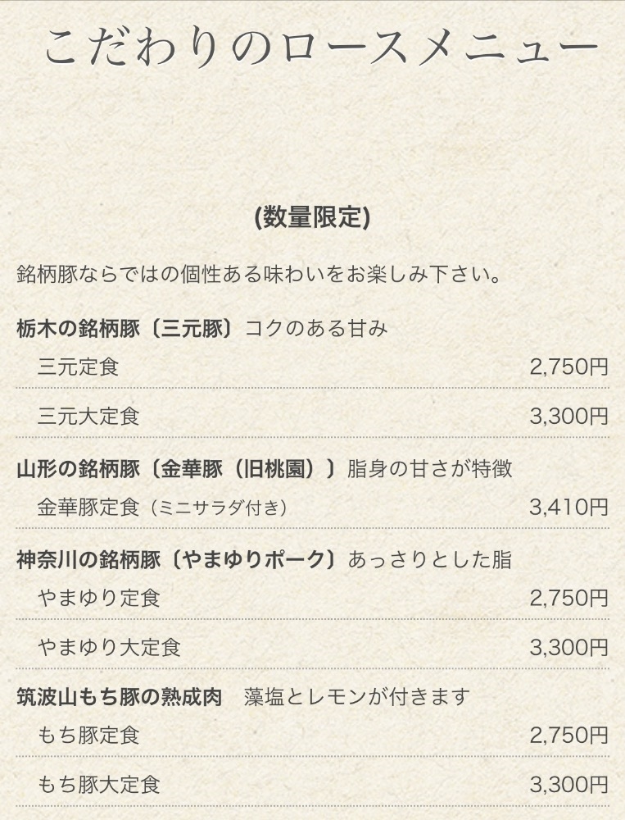This screenshot has width=625, height=820.
Task: Select the やまゆり定食 menu item
Action: click(98, 598)
